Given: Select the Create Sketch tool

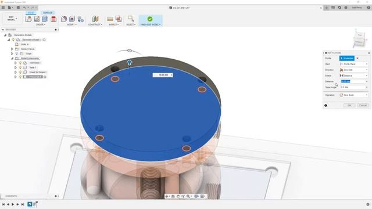Looking at the screenshot, I should click(x=28, y=19).
